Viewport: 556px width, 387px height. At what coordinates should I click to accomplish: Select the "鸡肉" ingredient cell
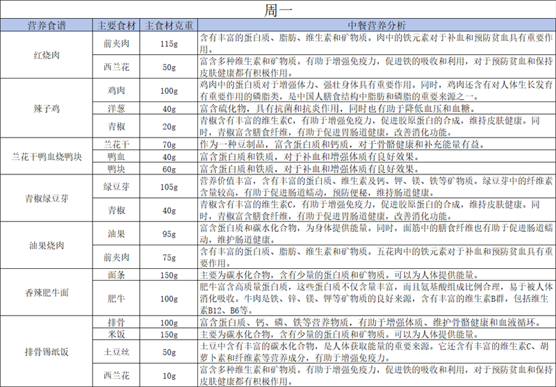pos(116,90)
